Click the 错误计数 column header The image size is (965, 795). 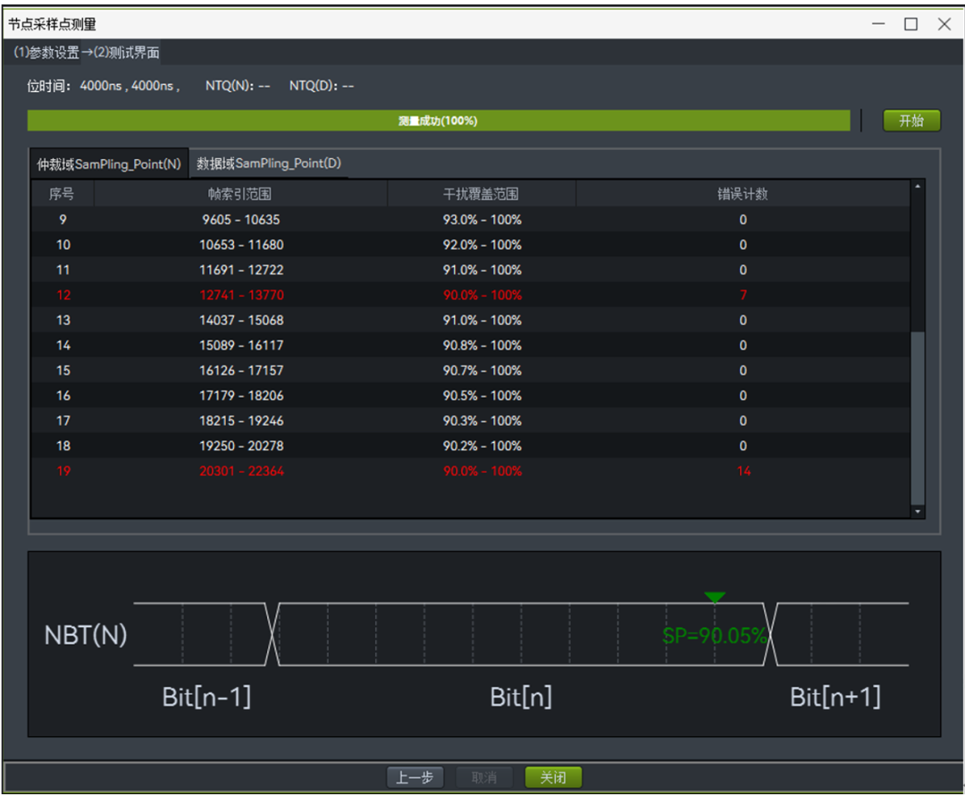(x=743, y=194)
